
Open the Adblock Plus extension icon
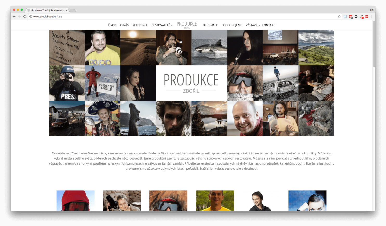point(366,17)
